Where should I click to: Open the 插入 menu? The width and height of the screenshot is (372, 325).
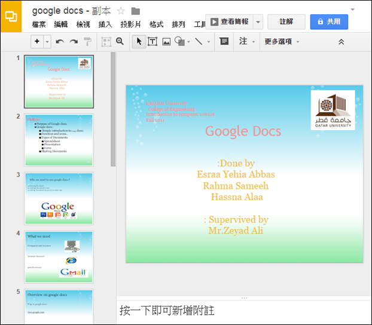(105, 24)
